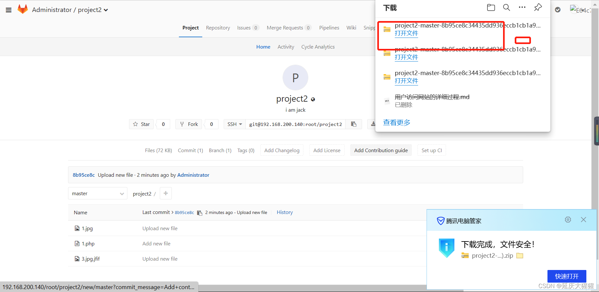The height and width of the screenshot is (292, 599).
Task: Open the fork count 0 next to Fork
Action: 212,124
